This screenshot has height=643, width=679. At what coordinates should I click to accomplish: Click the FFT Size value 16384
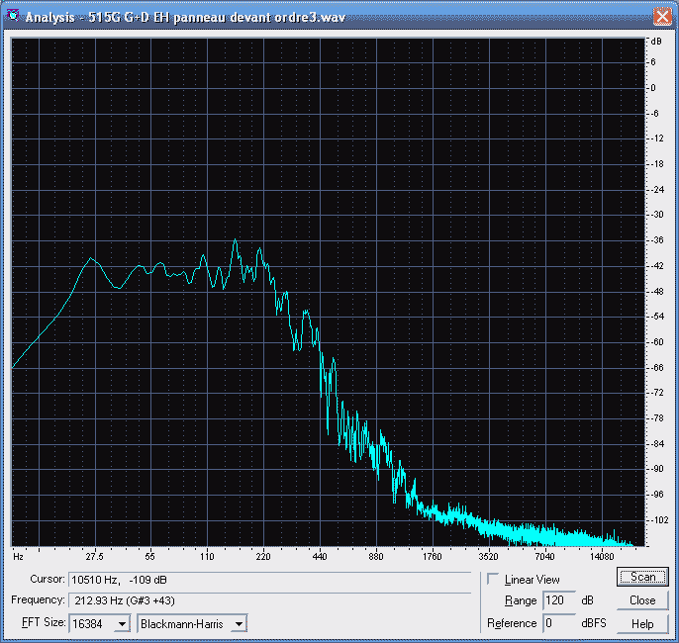point(87,624)
